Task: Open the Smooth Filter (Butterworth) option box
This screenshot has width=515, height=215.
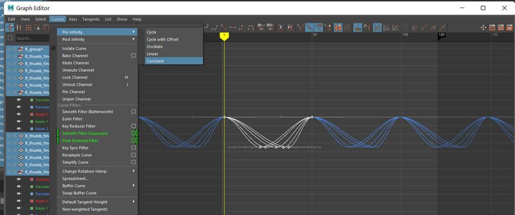Action: 133,112
